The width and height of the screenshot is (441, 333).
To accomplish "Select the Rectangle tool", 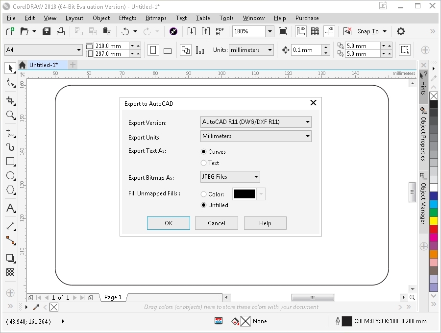I will pos(10,161).
